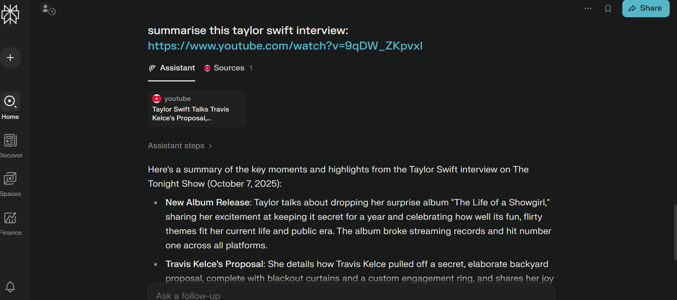Open the Spaces icon
Viewport: 677px width, 300px height.
click(10, 179)
